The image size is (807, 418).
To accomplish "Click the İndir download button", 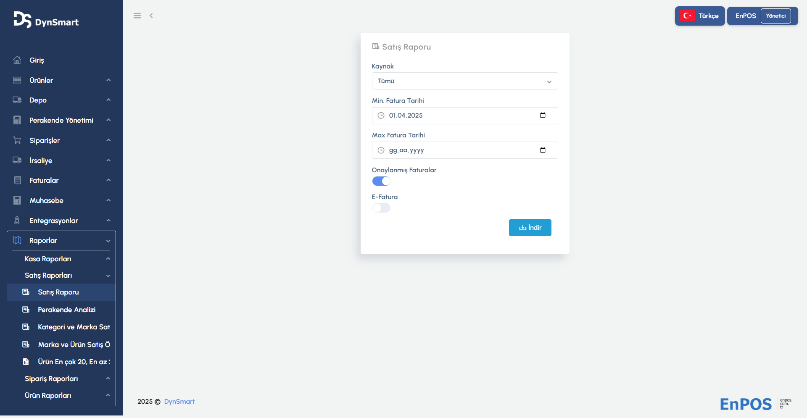I will 530,228.
